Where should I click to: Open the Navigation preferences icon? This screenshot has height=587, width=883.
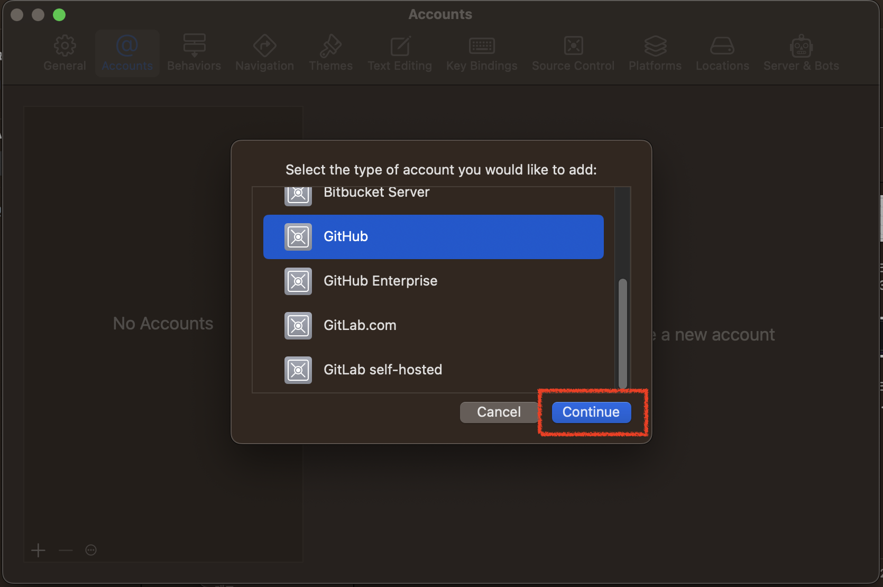pos(264,46)
